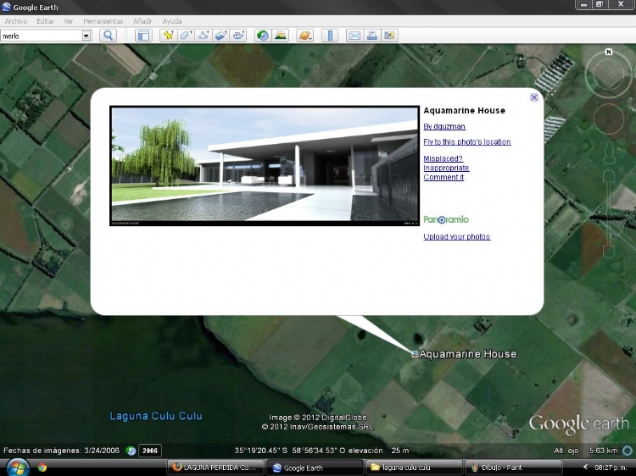Toggle sunlight across the landscape icon
636x476 pixels.
281,36
